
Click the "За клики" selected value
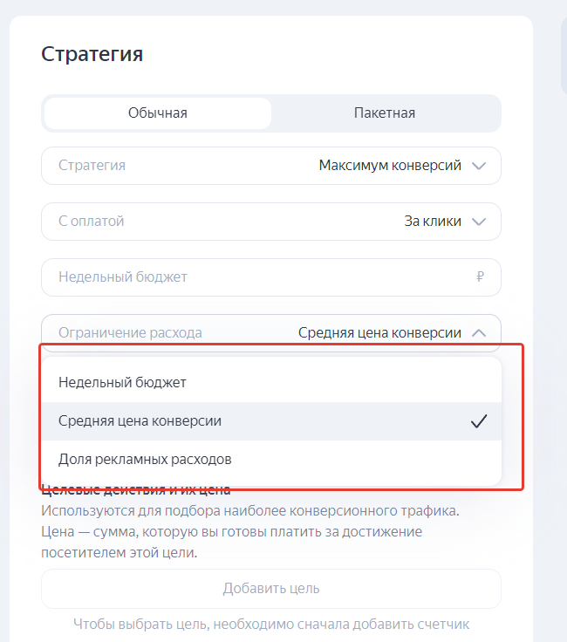click(x=433, y=222)
